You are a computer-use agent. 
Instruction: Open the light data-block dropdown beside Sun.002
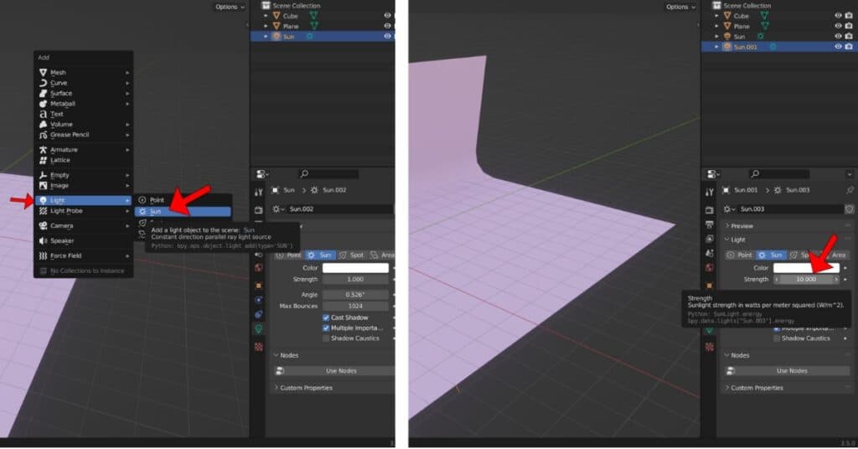click(279, 209)
